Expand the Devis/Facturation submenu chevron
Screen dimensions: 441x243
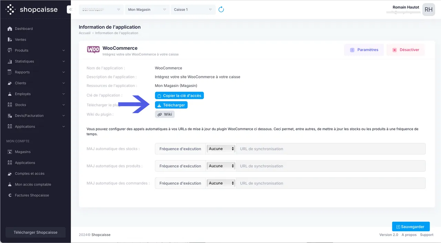(x=63, y=116)
